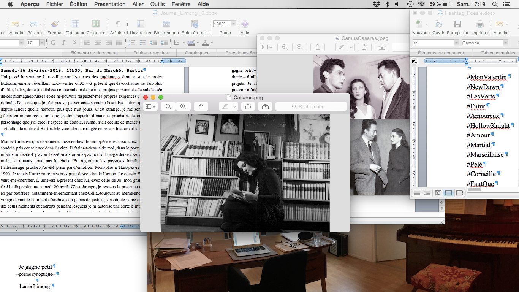Open the Tableaux table tool

[x=75, y=24]
